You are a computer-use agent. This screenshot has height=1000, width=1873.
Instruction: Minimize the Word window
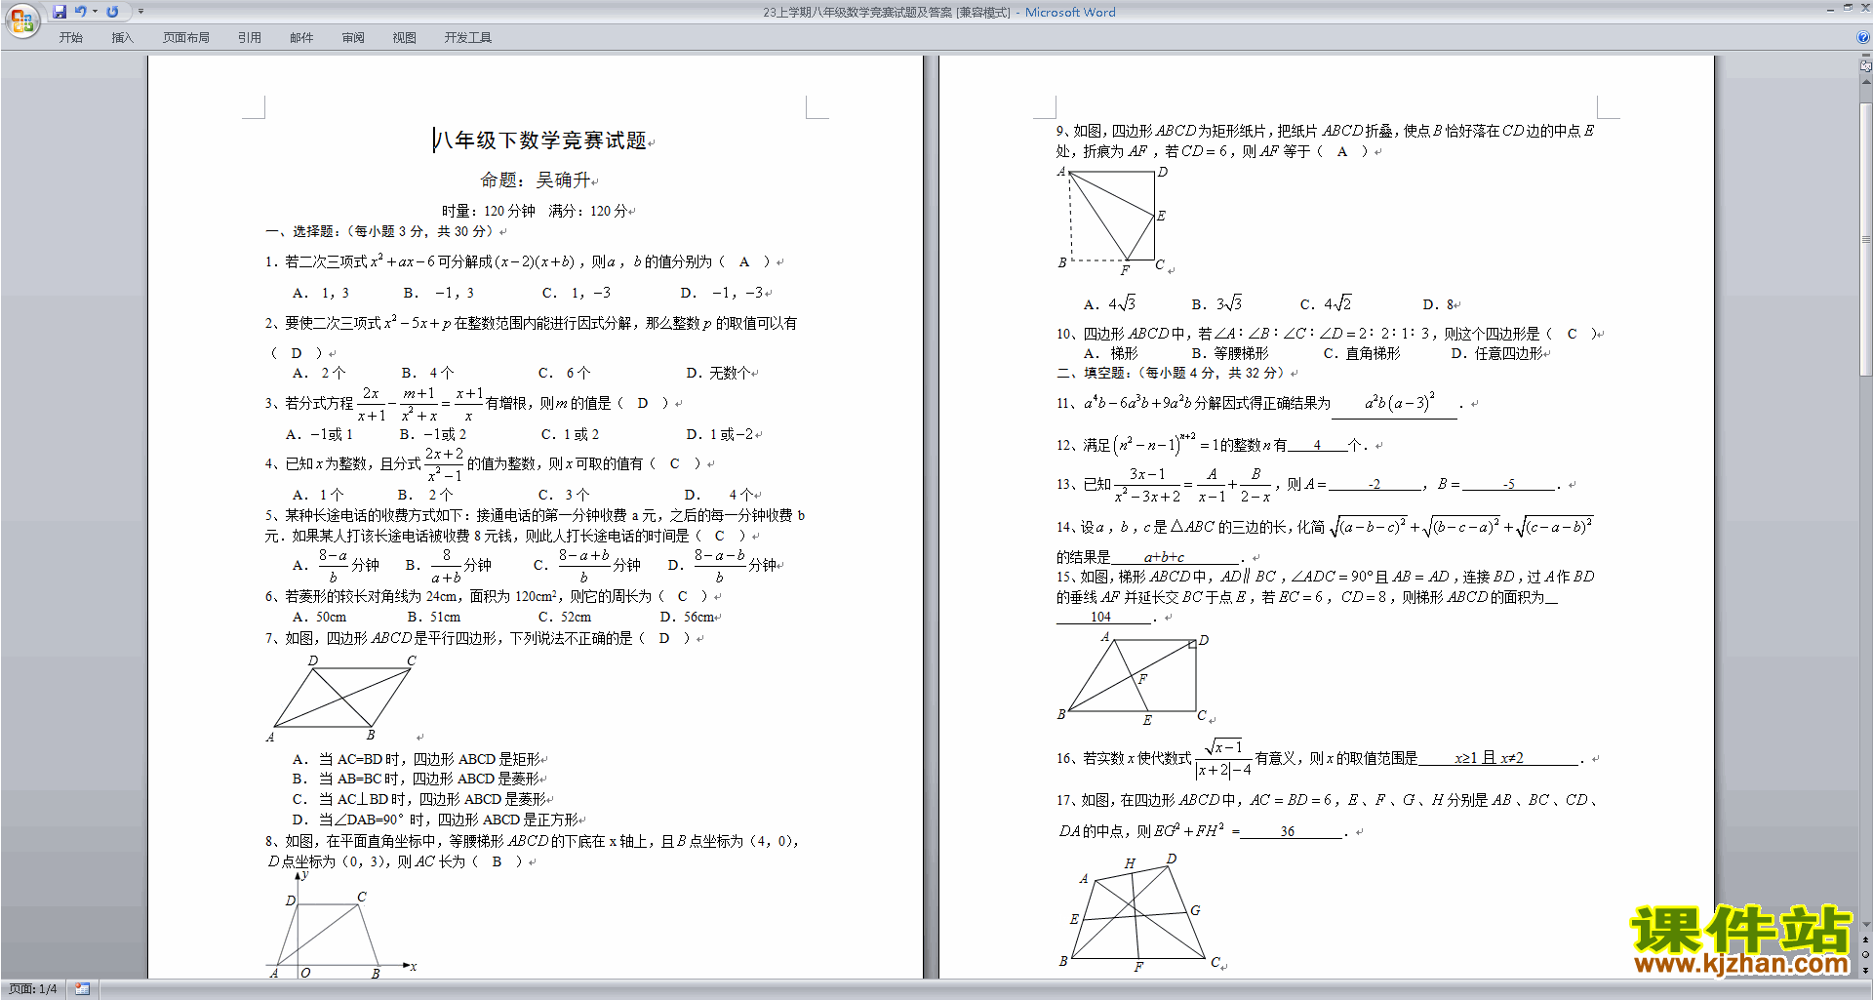1829,9
